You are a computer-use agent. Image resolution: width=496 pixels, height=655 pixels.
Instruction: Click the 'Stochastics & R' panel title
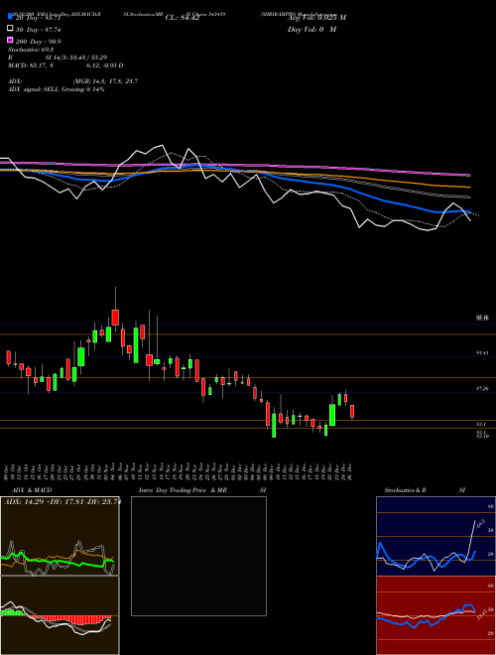[406, 490]
